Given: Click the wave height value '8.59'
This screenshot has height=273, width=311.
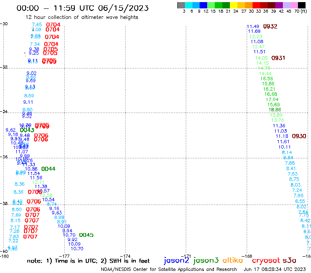Looking at the screenshot, I should (29, 96).
